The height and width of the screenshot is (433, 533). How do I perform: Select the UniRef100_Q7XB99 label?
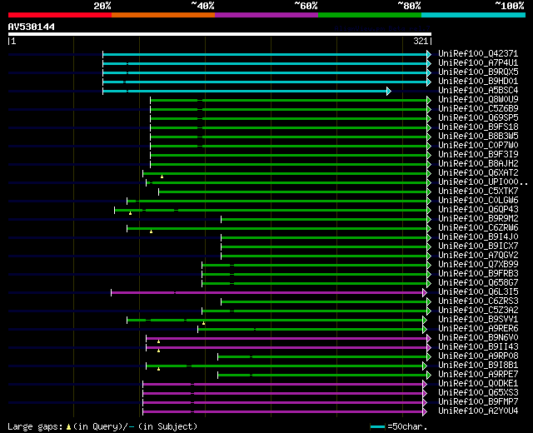coord(478,265)
